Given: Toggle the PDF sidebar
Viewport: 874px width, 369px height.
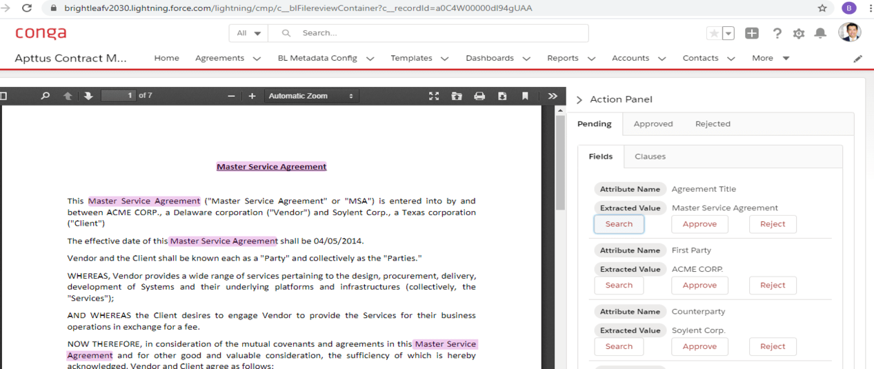Looking at the screenshot, I should [x=3, y=96].
